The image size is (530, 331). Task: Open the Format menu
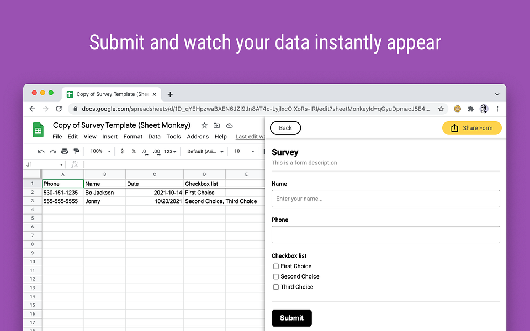pyautogui.click(x=133, y=136)
